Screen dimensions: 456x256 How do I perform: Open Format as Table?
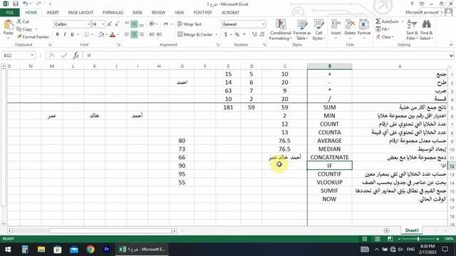pos(302,30)
